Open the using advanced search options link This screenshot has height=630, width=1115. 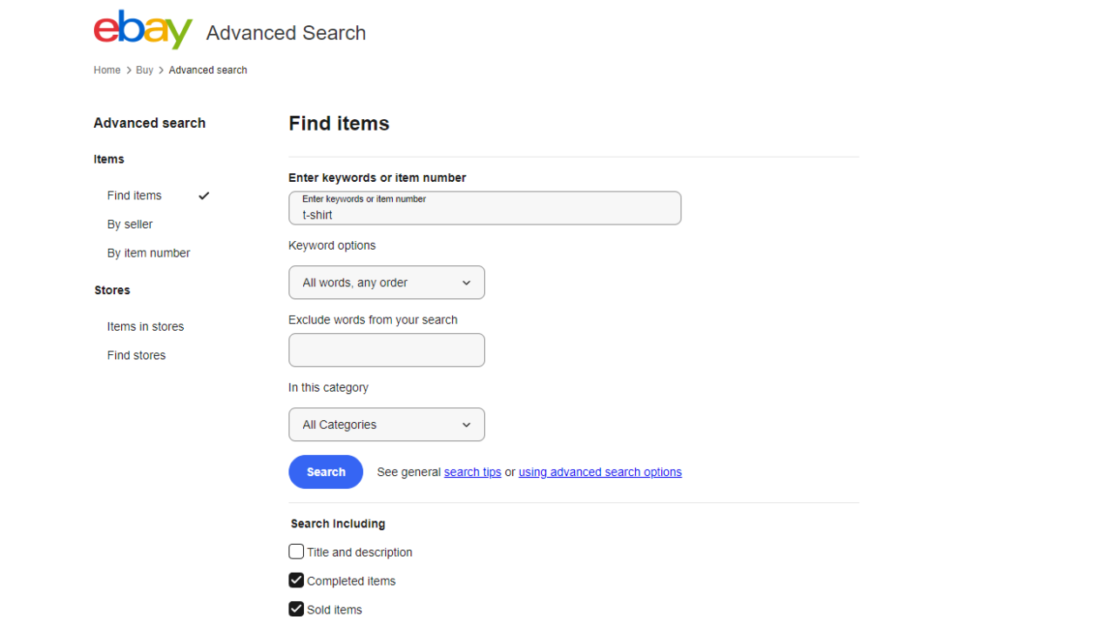tap(599, 472)
